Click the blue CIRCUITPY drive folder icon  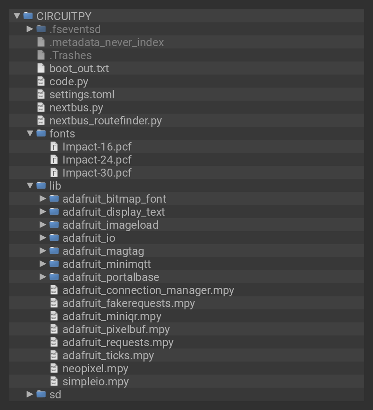click(x=28, y=16)
